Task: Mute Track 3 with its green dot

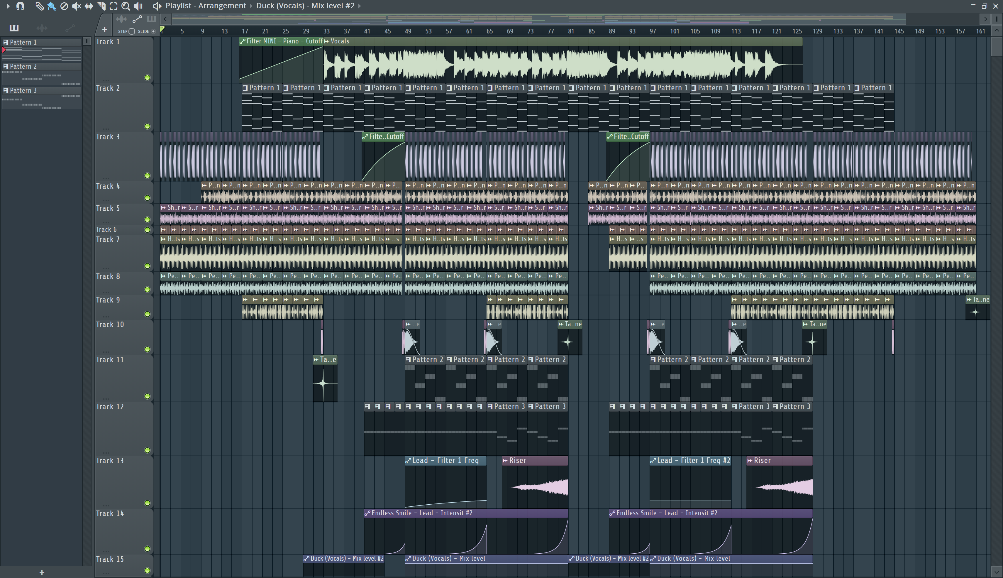Action: pyautogui.click(x=147, y=175)
